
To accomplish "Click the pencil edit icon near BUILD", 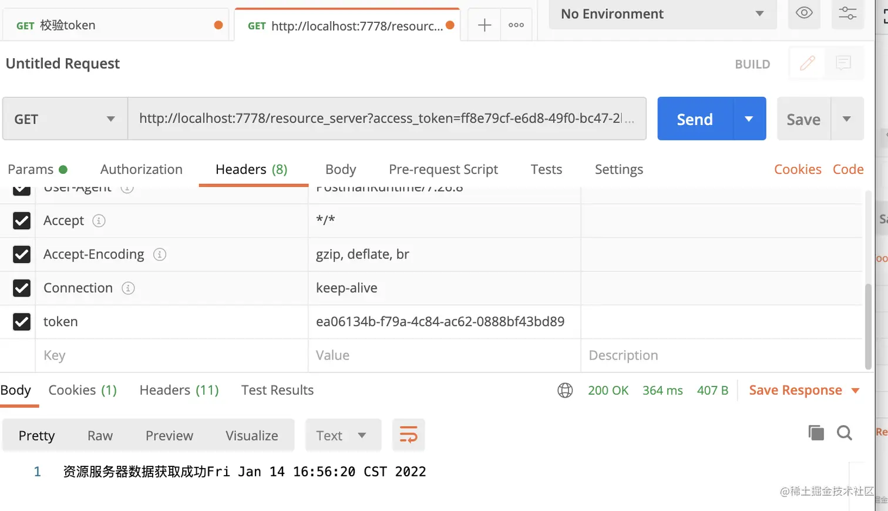I will point(808,63).
